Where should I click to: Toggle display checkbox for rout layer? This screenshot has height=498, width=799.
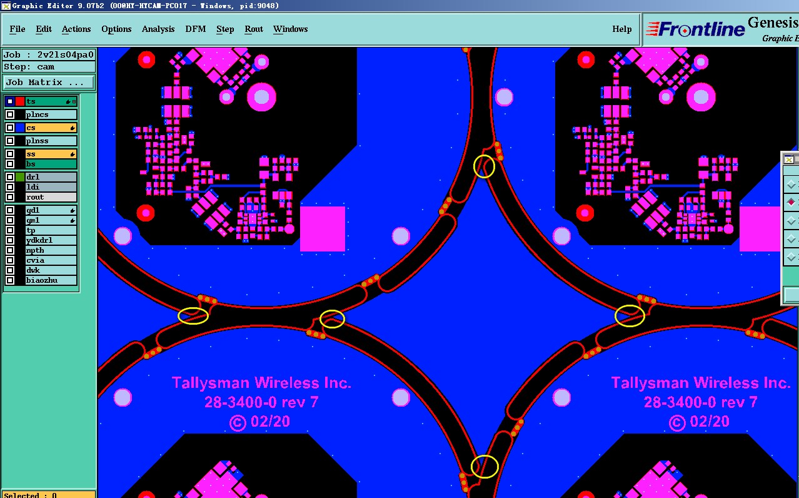pyautogui.click(x=10, y=197)
